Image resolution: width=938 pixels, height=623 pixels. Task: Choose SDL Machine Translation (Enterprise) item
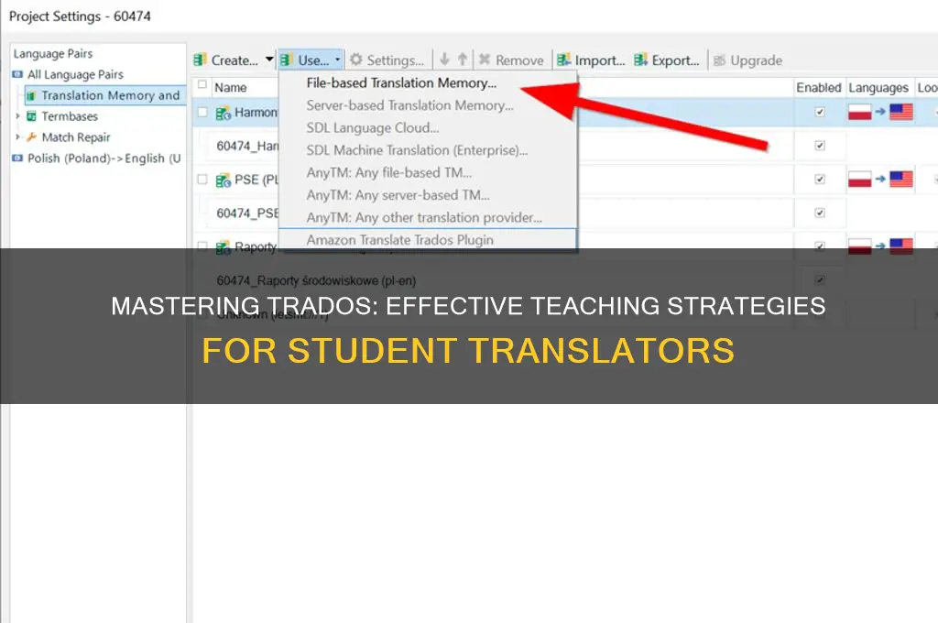tap(428, 150)
